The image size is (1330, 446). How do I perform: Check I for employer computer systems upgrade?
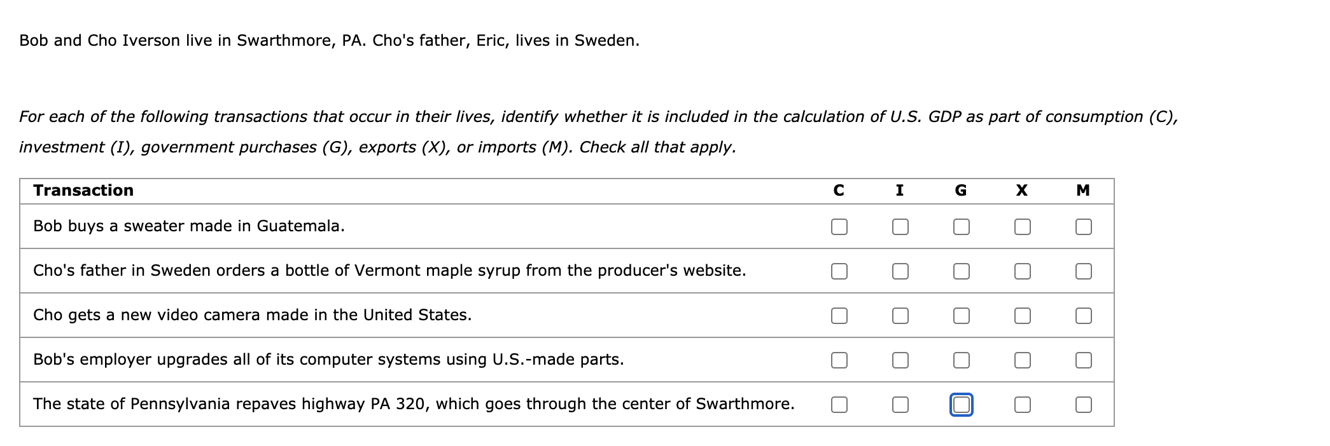[x=900, y=360]
